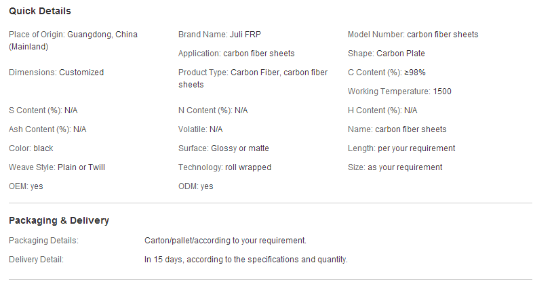Click the Quick Details heading
Image resolution: width=533 pixels, height=284 pixels.
coord(40,12)
